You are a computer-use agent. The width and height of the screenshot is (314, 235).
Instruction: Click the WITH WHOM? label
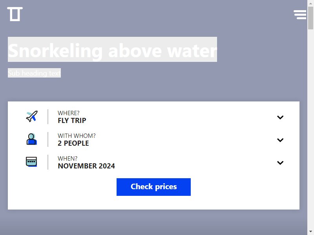77,136
